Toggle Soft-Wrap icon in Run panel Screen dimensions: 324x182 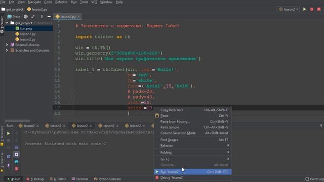(17, 147)
